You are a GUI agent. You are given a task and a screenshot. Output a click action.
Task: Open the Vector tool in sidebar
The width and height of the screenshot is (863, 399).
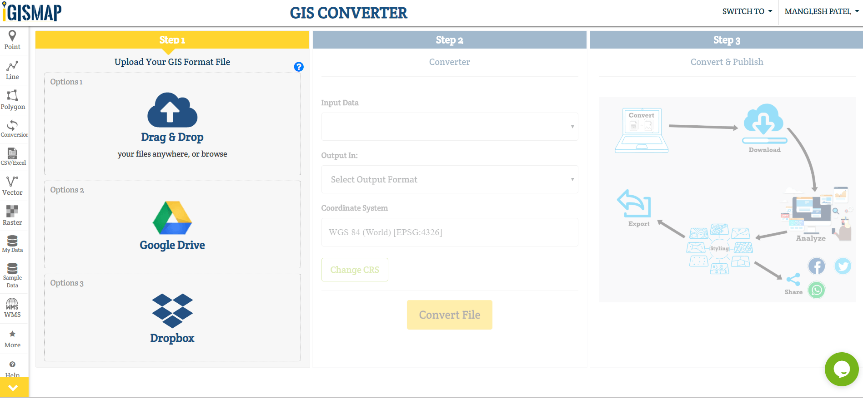pyautogui.click(x=12, y=186)
